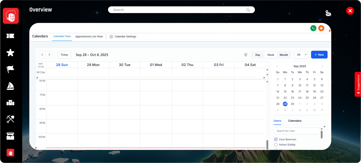Switch calendar to Month view
This screenshot has height=163, width=361.
click(284, 55)
